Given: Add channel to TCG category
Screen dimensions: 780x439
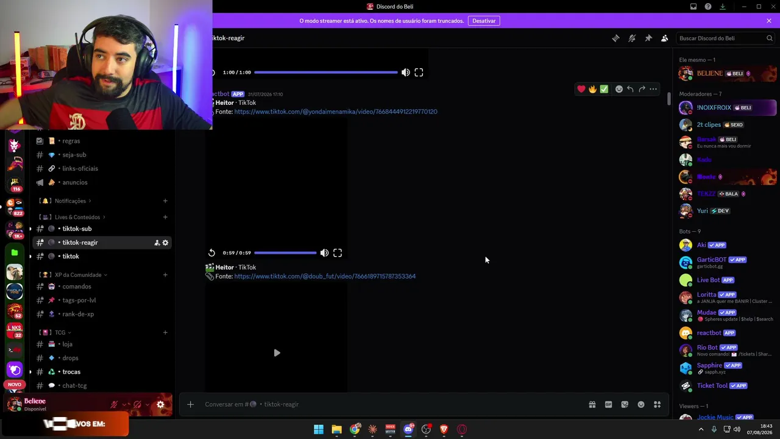Looking at the screenshot, I should click(x=165, y=332).
